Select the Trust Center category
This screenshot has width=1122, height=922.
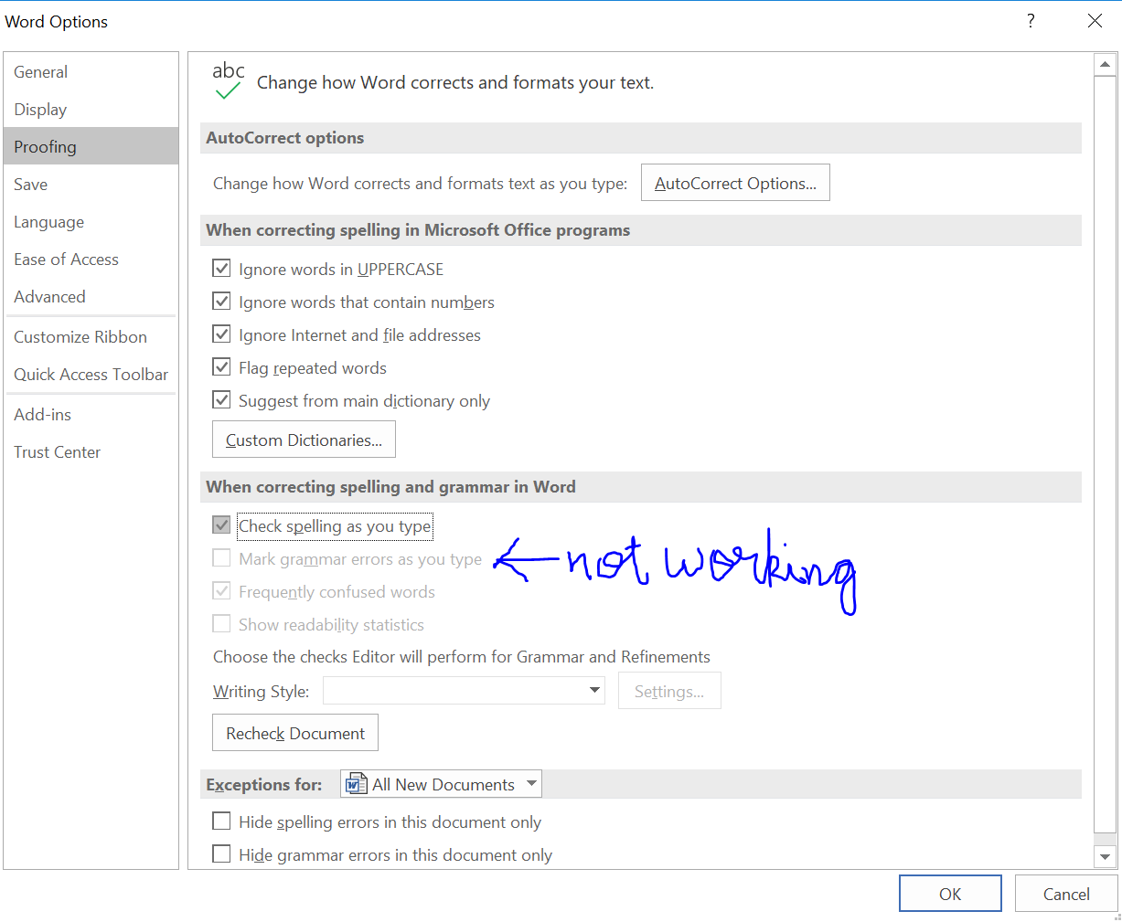click(57, 451)
